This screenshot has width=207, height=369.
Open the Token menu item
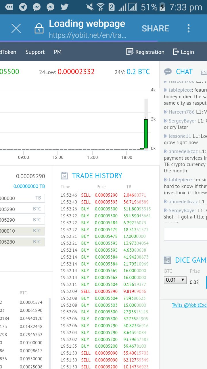(8, 52)
